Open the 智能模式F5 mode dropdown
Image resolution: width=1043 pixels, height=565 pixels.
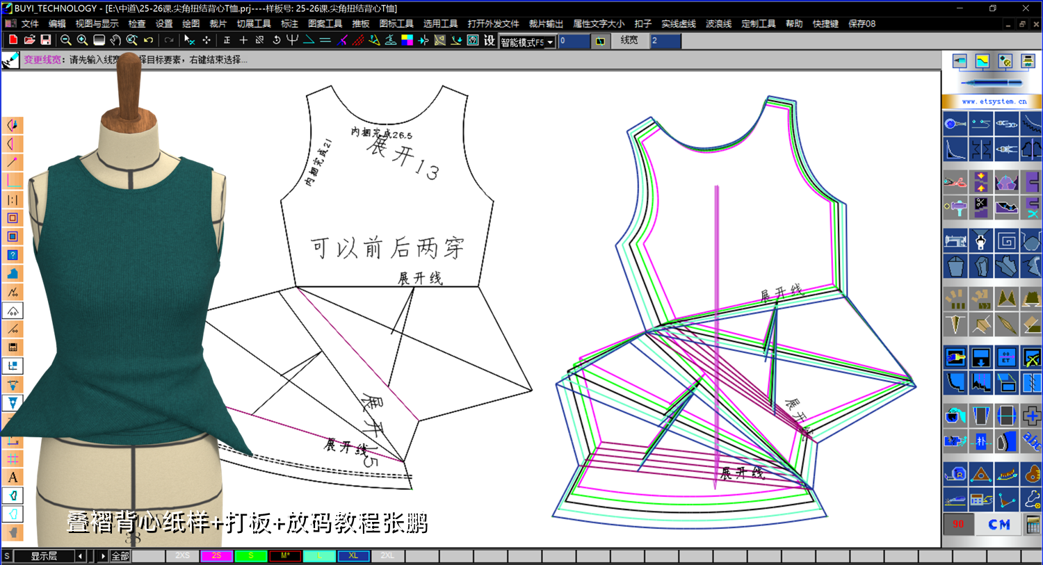pyautogui.click(x=528, y=42)
